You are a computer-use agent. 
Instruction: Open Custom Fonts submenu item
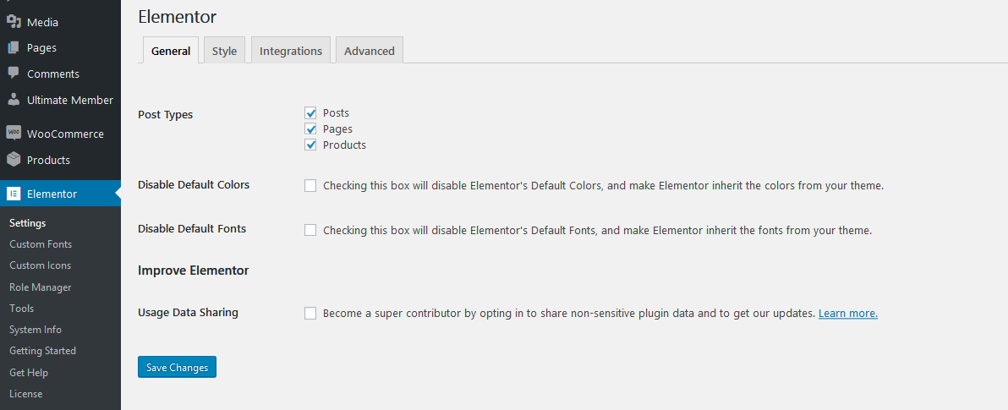tap(41, 244)
